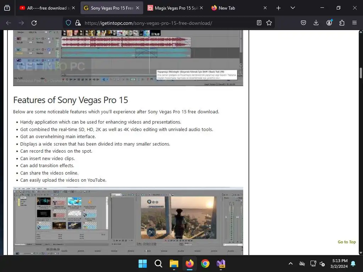Image resolution: width=363 pixels, height=272 pixels.
Task: Toggle reader view for this page
Action: click(259, 23)
